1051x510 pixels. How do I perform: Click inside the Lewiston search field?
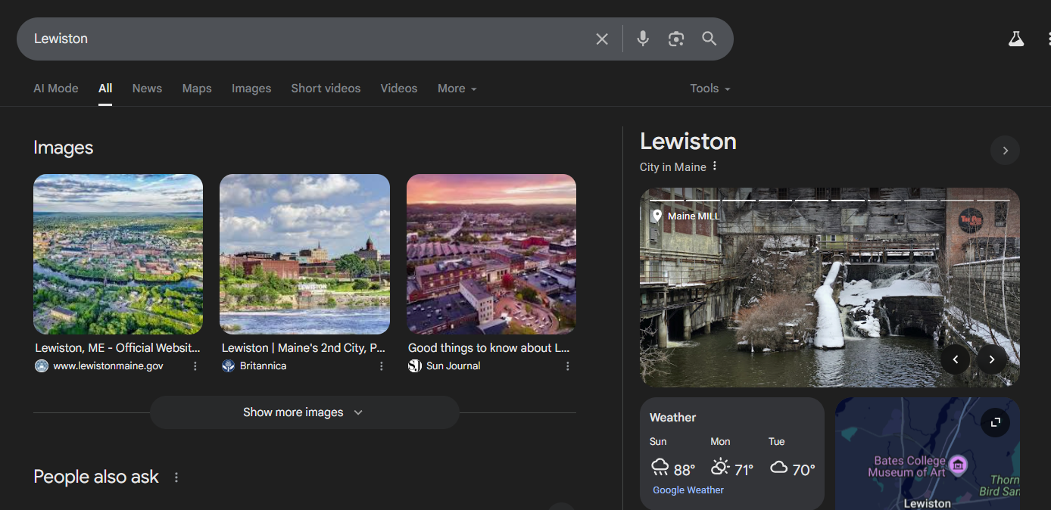point(303,39)
